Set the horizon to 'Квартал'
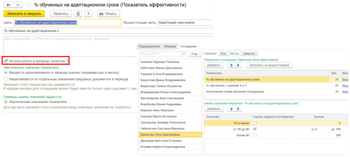 (249, 54)
